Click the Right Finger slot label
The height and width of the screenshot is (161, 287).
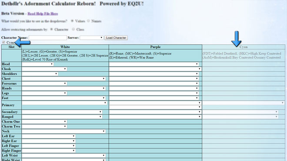(x=11, y=151)
